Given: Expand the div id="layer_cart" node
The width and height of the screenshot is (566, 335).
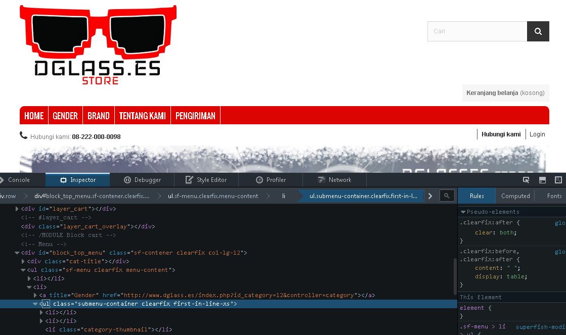Looking at the screenshot, I should pos(17,209).
